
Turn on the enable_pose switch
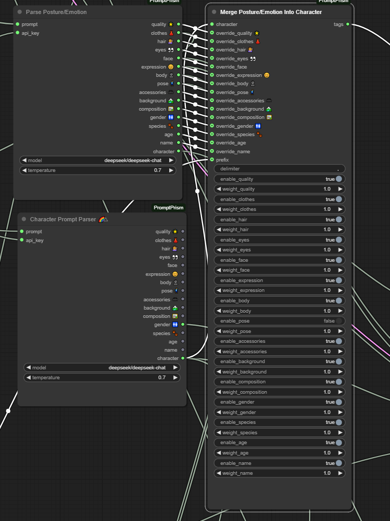(339, 321)
